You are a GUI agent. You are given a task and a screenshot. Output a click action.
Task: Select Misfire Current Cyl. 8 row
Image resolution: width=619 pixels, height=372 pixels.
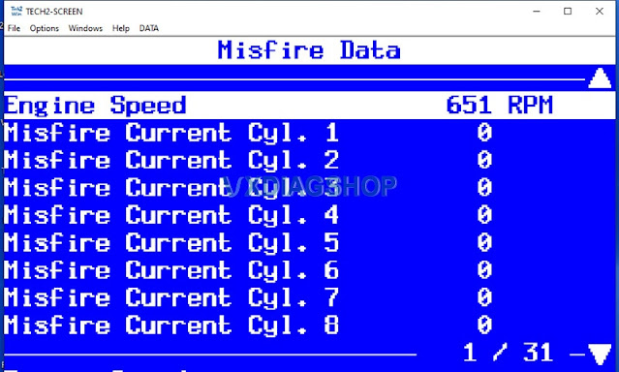pyautogui.click(x=310, y=325)
